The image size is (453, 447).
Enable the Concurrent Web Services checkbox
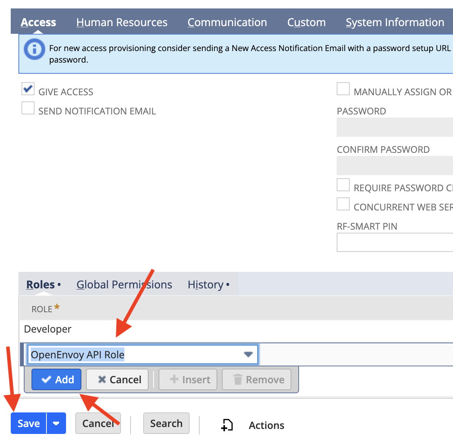click(x=343, y=204)
